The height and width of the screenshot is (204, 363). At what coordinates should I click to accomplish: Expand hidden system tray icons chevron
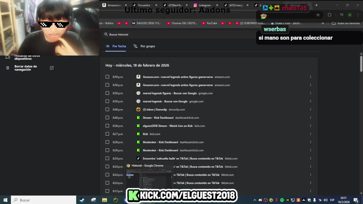click(x=255, y=200)
